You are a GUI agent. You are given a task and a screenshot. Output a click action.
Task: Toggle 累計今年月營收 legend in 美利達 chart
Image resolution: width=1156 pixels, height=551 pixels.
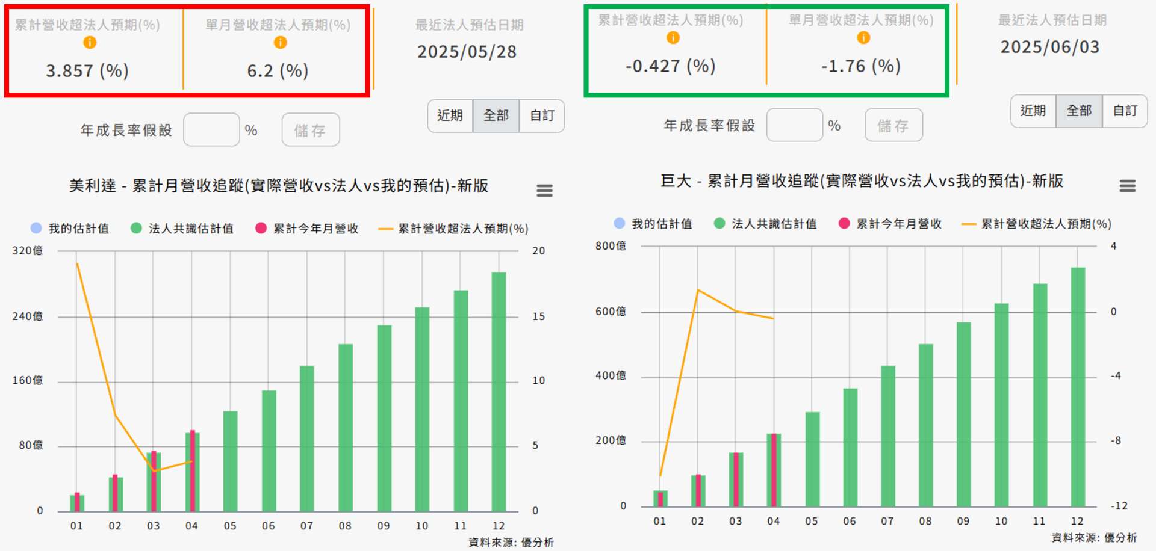click(307, 229)
